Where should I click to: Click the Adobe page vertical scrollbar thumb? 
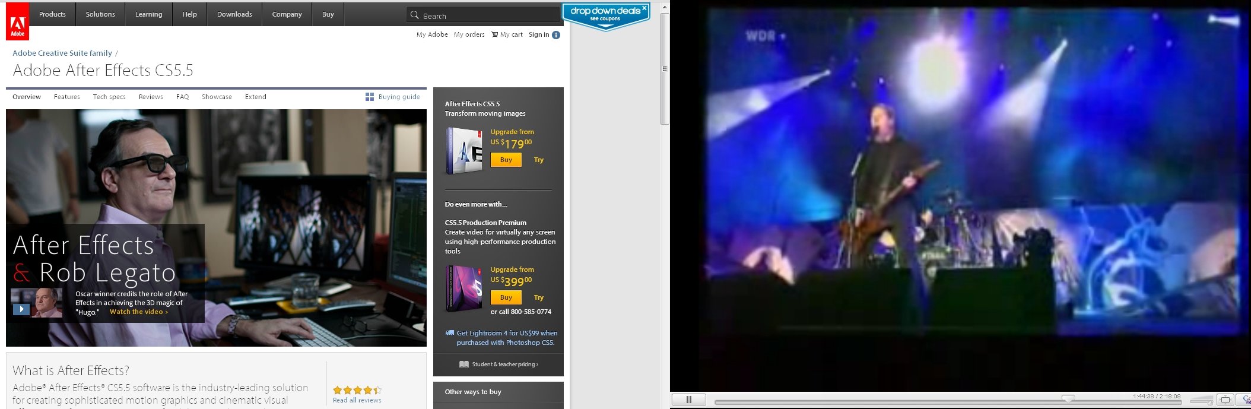pos(665,69)
